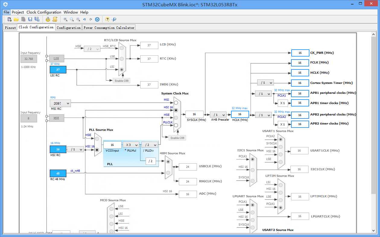Open the MSI RC 2097 frequency dropdown
This screenshot has height=237, width=380.
pyautogui.click(x=60, y=103)
